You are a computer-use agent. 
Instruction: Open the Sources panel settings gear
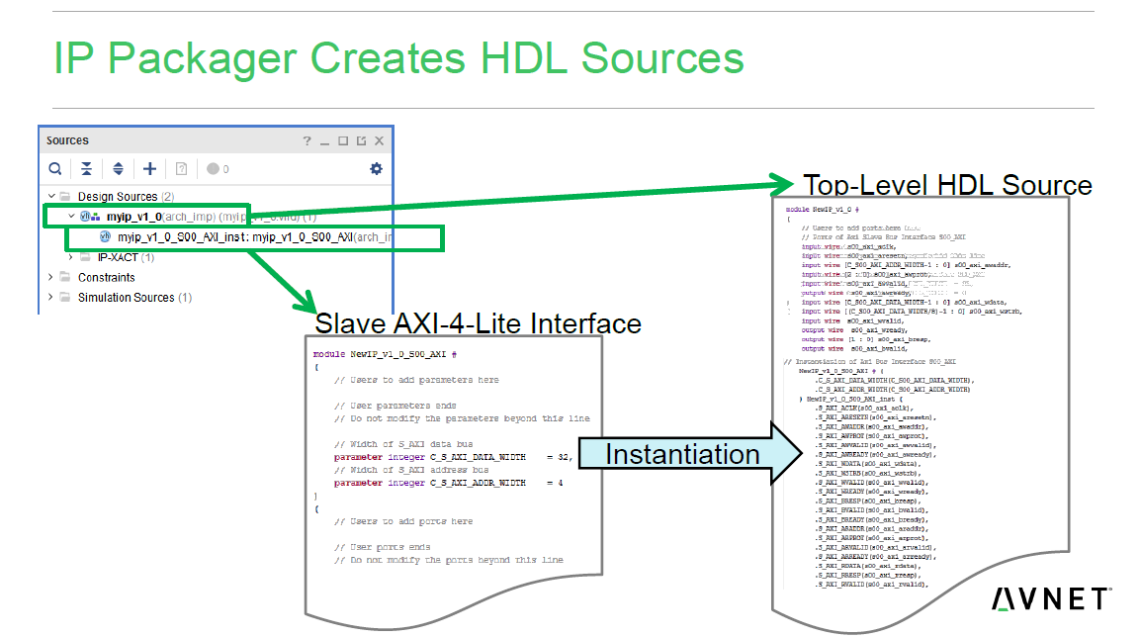coord(376,169)
